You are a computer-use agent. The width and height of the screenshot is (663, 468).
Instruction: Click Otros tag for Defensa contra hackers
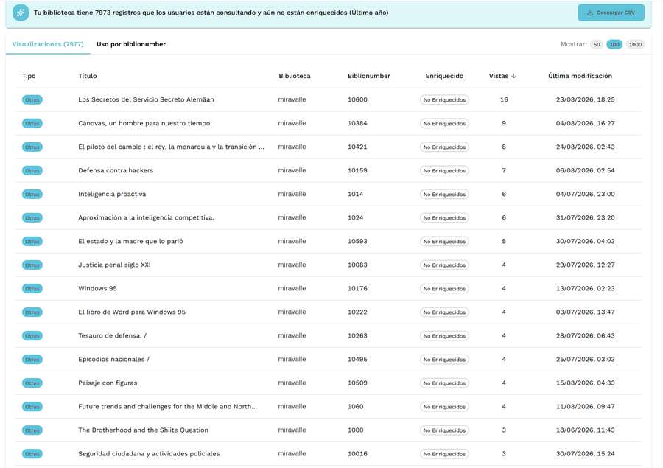tap(32, 171)
